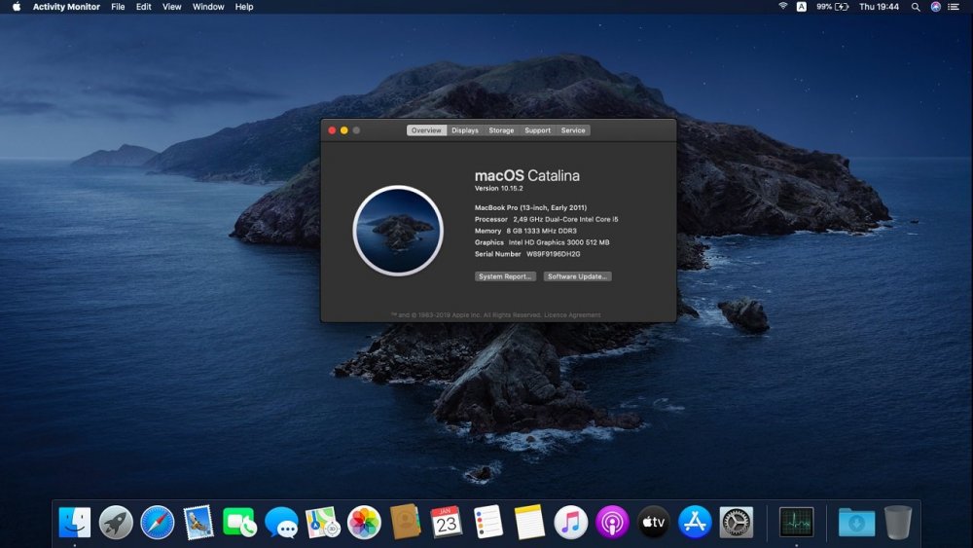Click MacBook Pro (13-inch, Early 2011) text
The height and width of the screenshot is (548, 973).
point(530,208)
